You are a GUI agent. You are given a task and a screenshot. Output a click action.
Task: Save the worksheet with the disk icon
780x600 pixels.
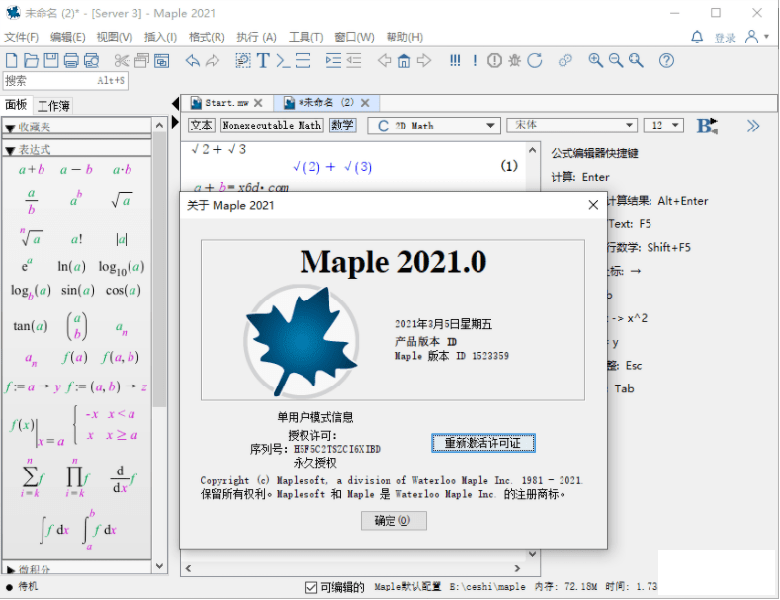[x=51, y=60]
